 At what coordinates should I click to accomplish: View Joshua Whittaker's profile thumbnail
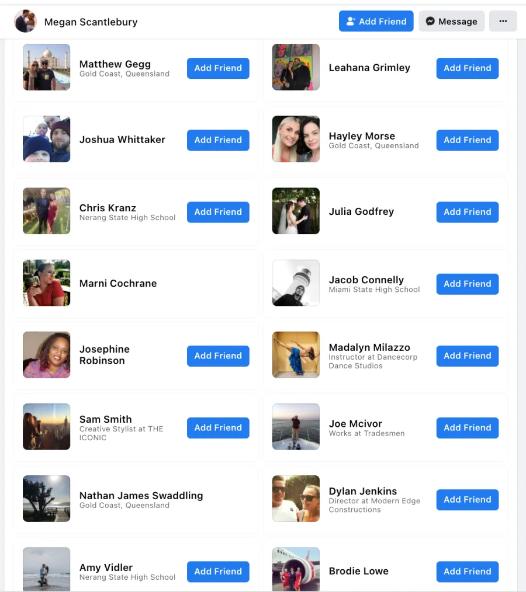[x=47, y=139]
